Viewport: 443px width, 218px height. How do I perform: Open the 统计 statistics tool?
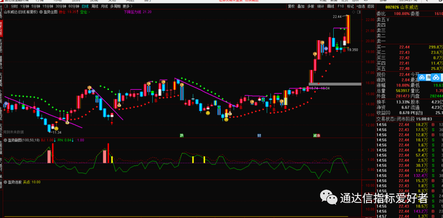(x=321, y=6)
